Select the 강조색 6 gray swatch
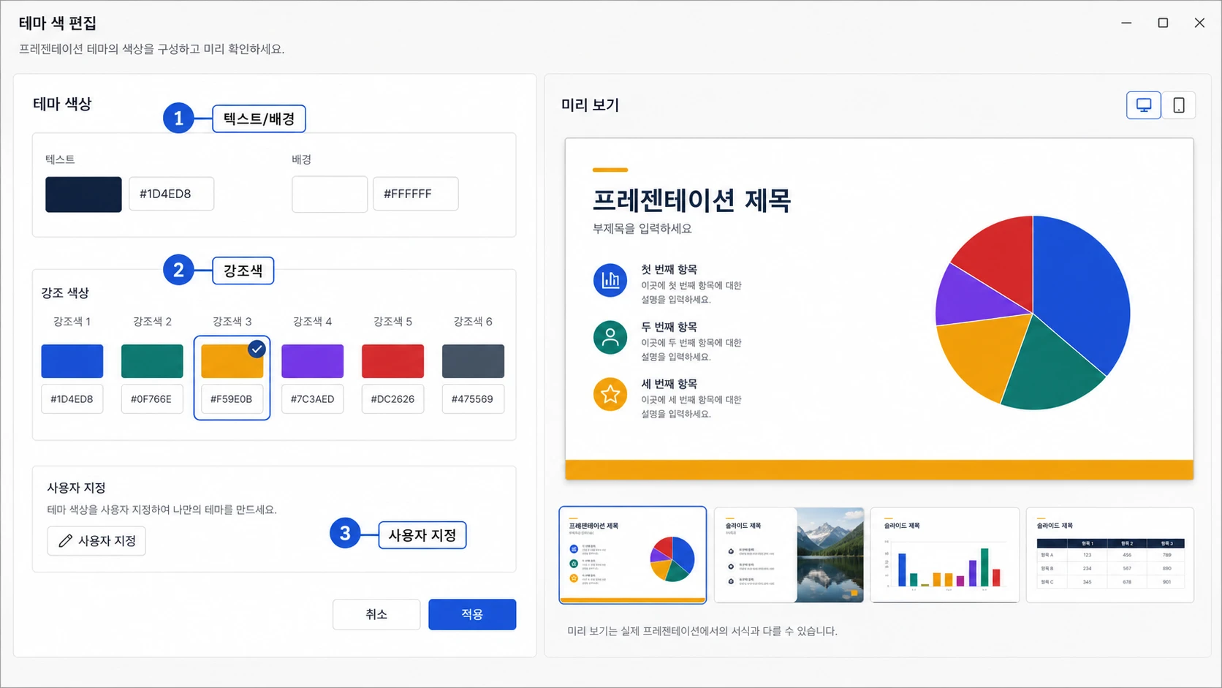This screenshot has width=1222, height=688. coord(473,361)
